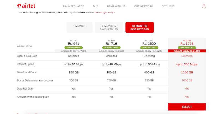
Task: Click the 20% Discount badge under Rs. 641
Action: (74, 48)
